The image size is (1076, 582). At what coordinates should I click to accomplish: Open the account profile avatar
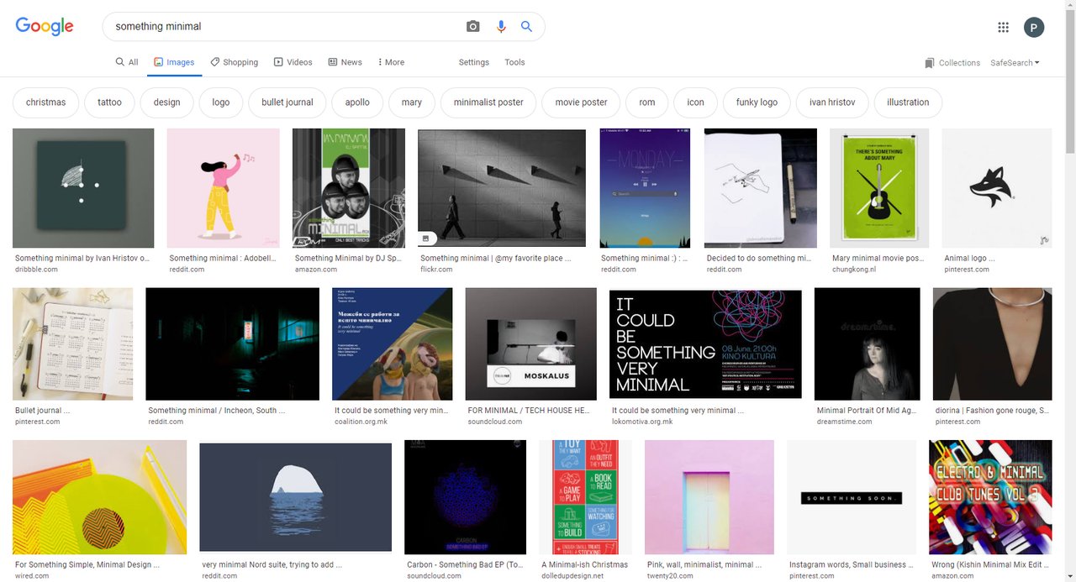1034,27
